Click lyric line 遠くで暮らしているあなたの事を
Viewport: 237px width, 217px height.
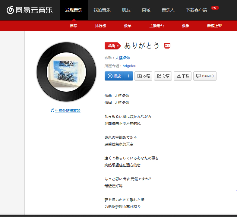point(131,158)
